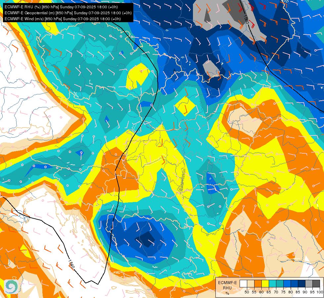Viewport: 324px width, 298px height.
Task: Select the ECMWF-E Wind (m/s) title line
Action: tap(63, 19)
